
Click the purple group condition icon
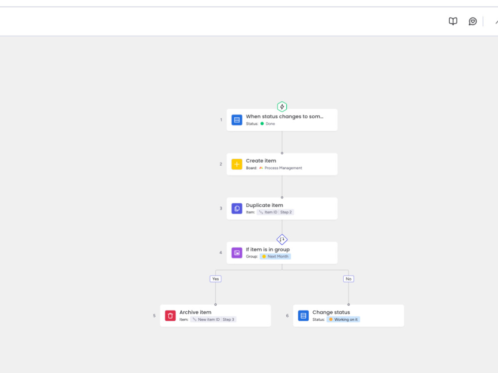pos(237,253)
